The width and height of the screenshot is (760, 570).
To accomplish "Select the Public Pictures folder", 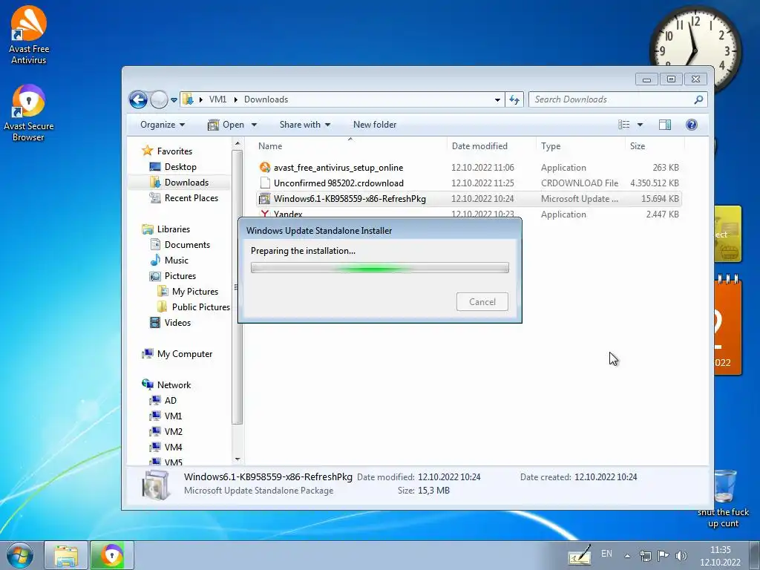I will pos(194,307).
